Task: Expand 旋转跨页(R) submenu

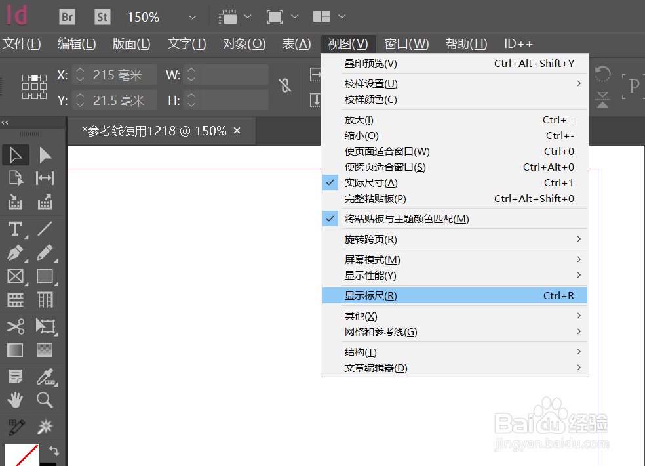Action: coord(454,240)
